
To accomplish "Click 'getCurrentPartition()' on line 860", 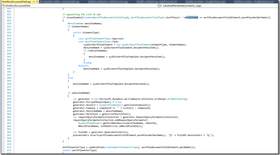I will [116, 114].
